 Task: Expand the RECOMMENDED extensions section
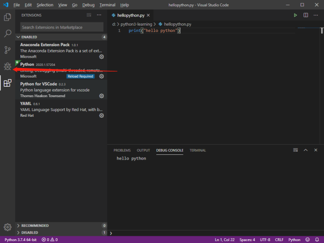click(x=61, y=225)
